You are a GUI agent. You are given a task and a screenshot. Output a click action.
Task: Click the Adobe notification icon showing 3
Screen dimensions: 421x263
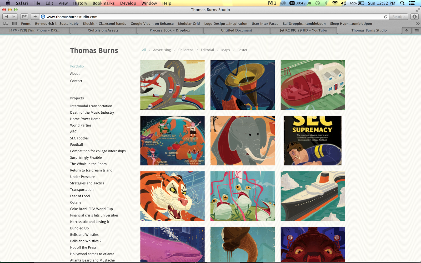272,3
